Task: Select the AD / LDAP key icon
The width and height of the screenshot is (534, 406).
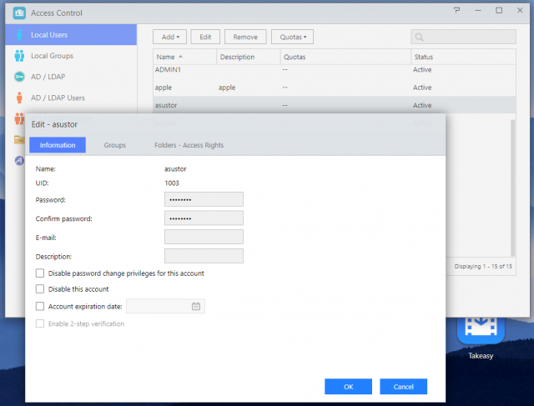Action: (19, 77)
